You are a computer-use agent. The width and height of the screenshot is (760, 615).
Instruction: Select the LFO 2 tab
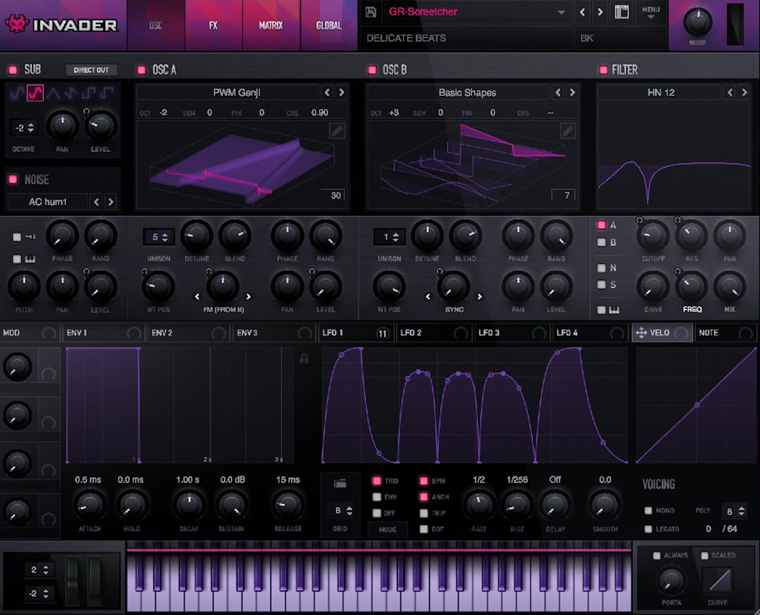(434, 333)
